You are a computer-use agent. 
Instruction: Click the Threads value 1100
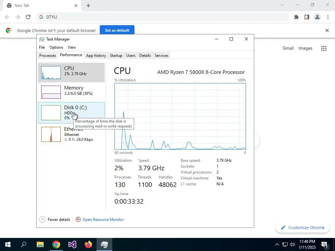pos(145,185)
